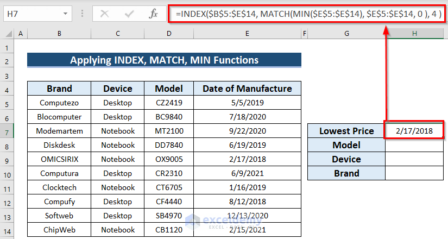Click inside the Name Box showing H7

tap(31, 14)
